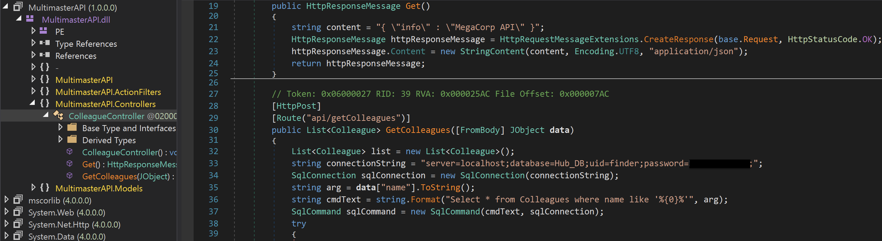Click the GetColleagues method name in code
The width and height of the screenshot is (882, 241).
coord(418,130)
